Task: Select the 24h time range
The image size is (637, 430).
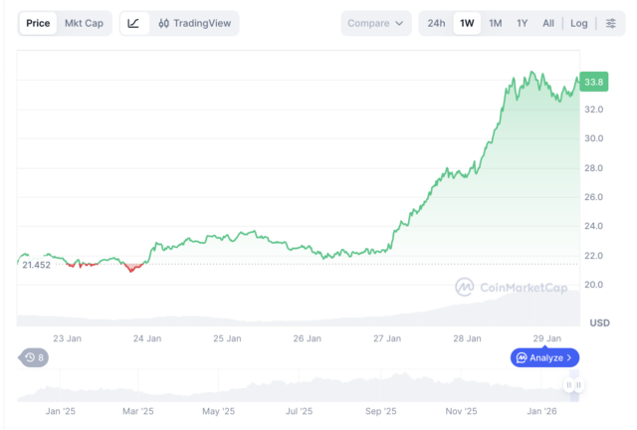Action: point(436,23)
